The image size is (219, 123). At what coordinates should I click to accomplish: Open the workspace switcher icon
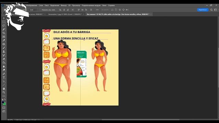click(x=216, y=10)
